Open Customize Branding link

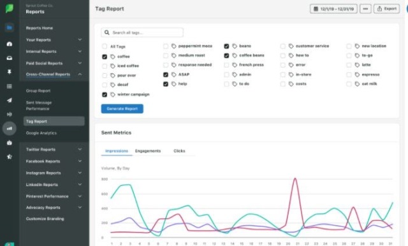pyautogui.click(x=45, y=219)
